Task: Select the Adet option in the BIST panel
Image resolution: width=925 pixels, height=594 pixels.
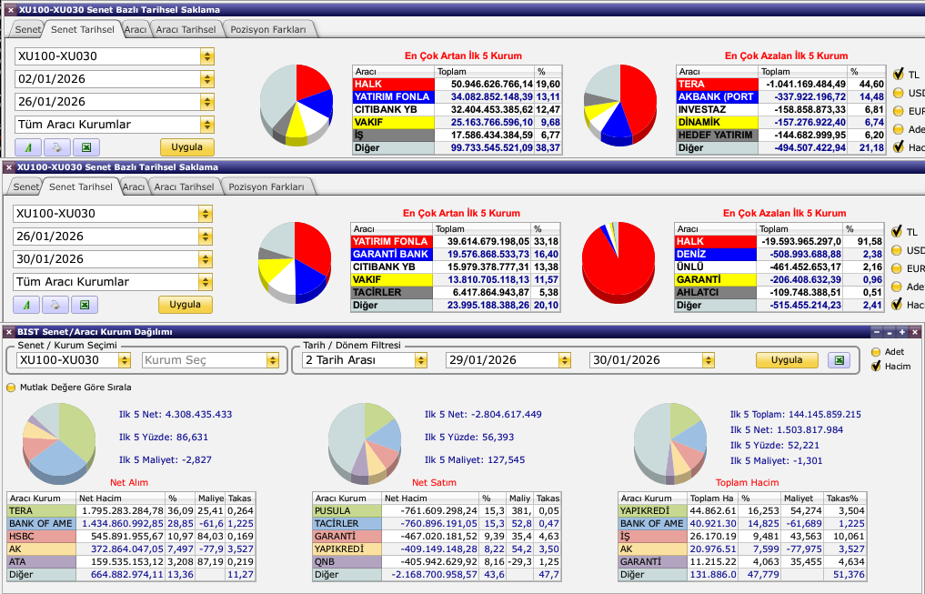Action: [x=876, y=352]
